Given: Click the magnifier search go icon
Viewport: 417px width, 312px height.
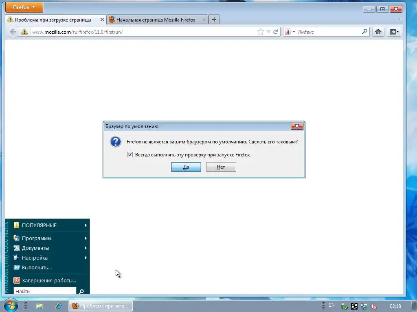Looking at the screenshot, I should (x=365, y=32).
